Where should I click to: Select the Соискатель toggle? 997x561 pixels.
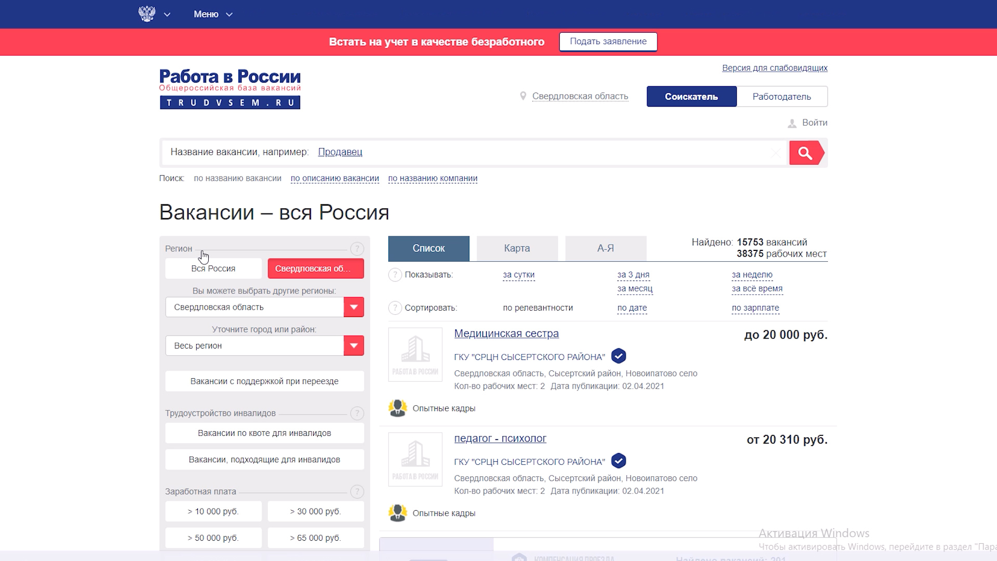(x=691, y=97)
